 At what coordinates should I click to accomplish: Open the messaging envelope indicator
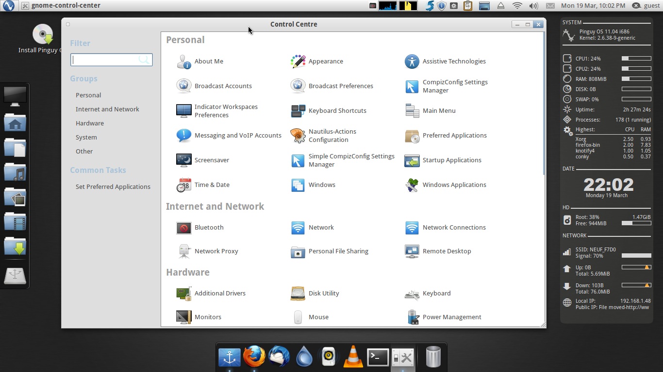click(550, 6)
